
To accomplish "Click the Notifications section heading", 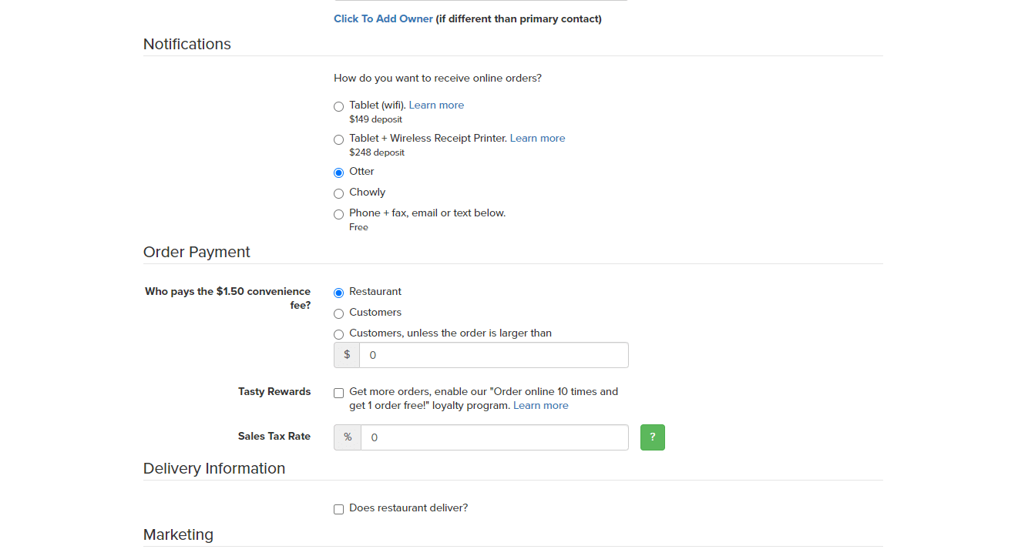I will click(x=187, y=44).
